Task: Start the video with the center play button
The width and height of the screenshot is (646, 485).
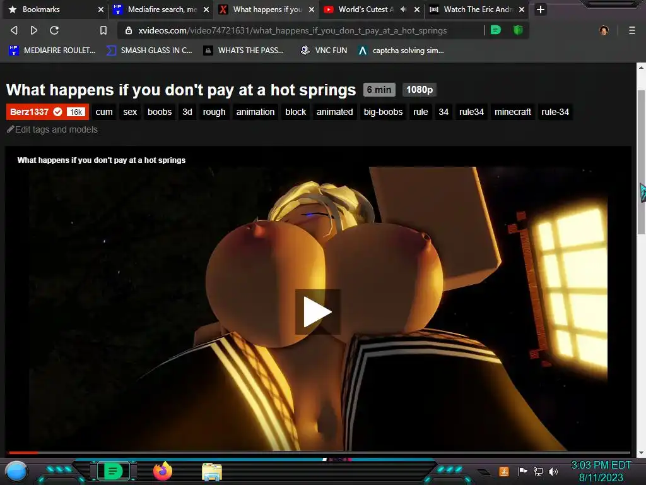Action: pyautogui.click(x=318, y=312)
